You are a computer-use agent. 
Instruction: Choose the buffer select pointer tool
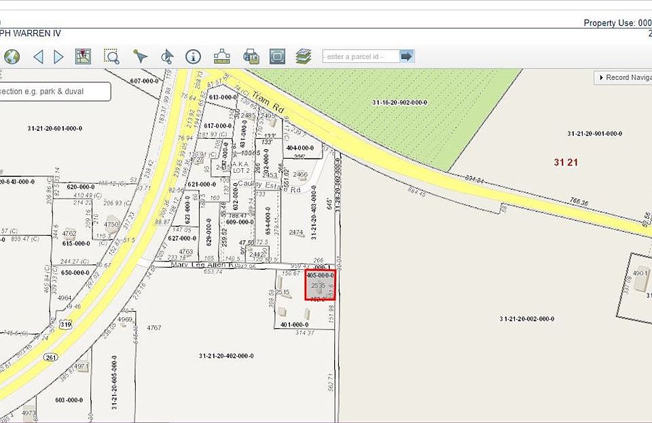click(x=167, y=56)
